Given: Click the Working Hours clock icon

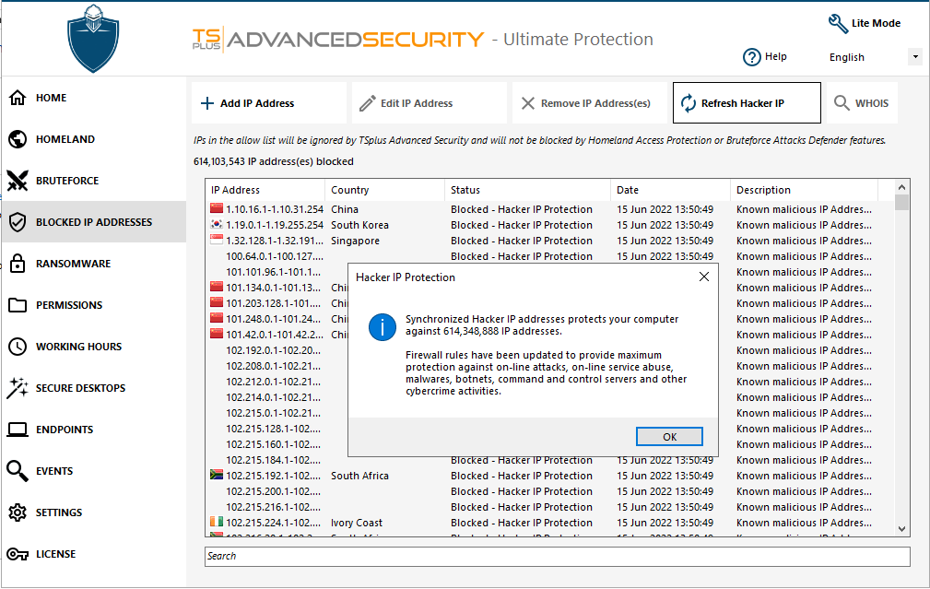Looking at the screenshot, I should [x=18, y=347].
